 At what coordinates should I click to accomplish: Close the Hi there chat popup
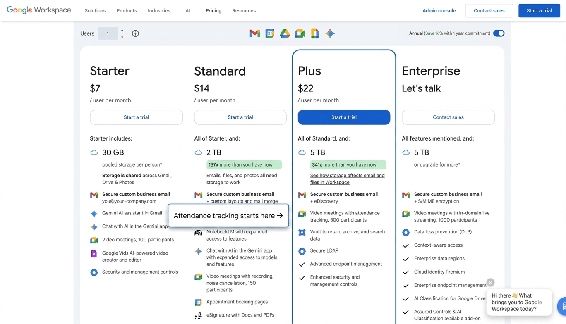pyautogui.click(x=490, y=283)
